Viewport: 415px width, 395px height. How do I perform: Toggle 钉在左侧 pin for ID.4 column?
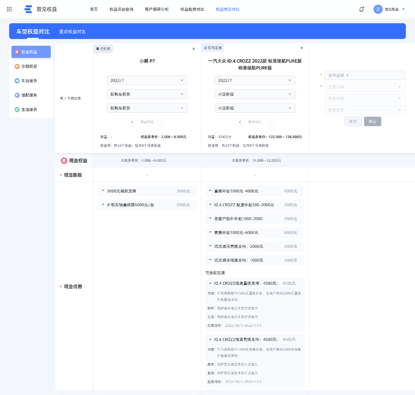(x=213, y=48)
